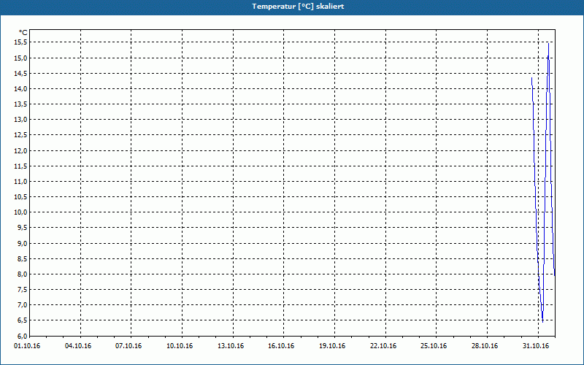Click the 12,0 y-axis value

pyautogui.click(x=21, y=151)
